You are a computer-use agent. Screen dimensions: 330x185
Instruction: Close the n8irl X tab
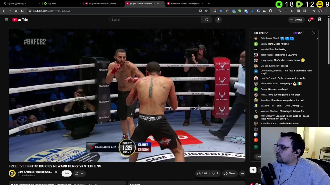click(39, 4)
